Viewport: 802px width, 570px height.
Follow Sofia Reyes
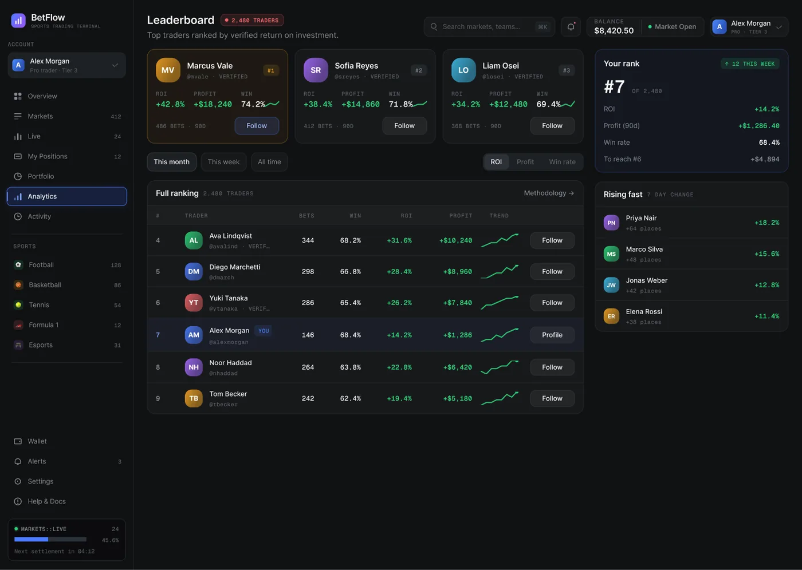coord(404,126)
